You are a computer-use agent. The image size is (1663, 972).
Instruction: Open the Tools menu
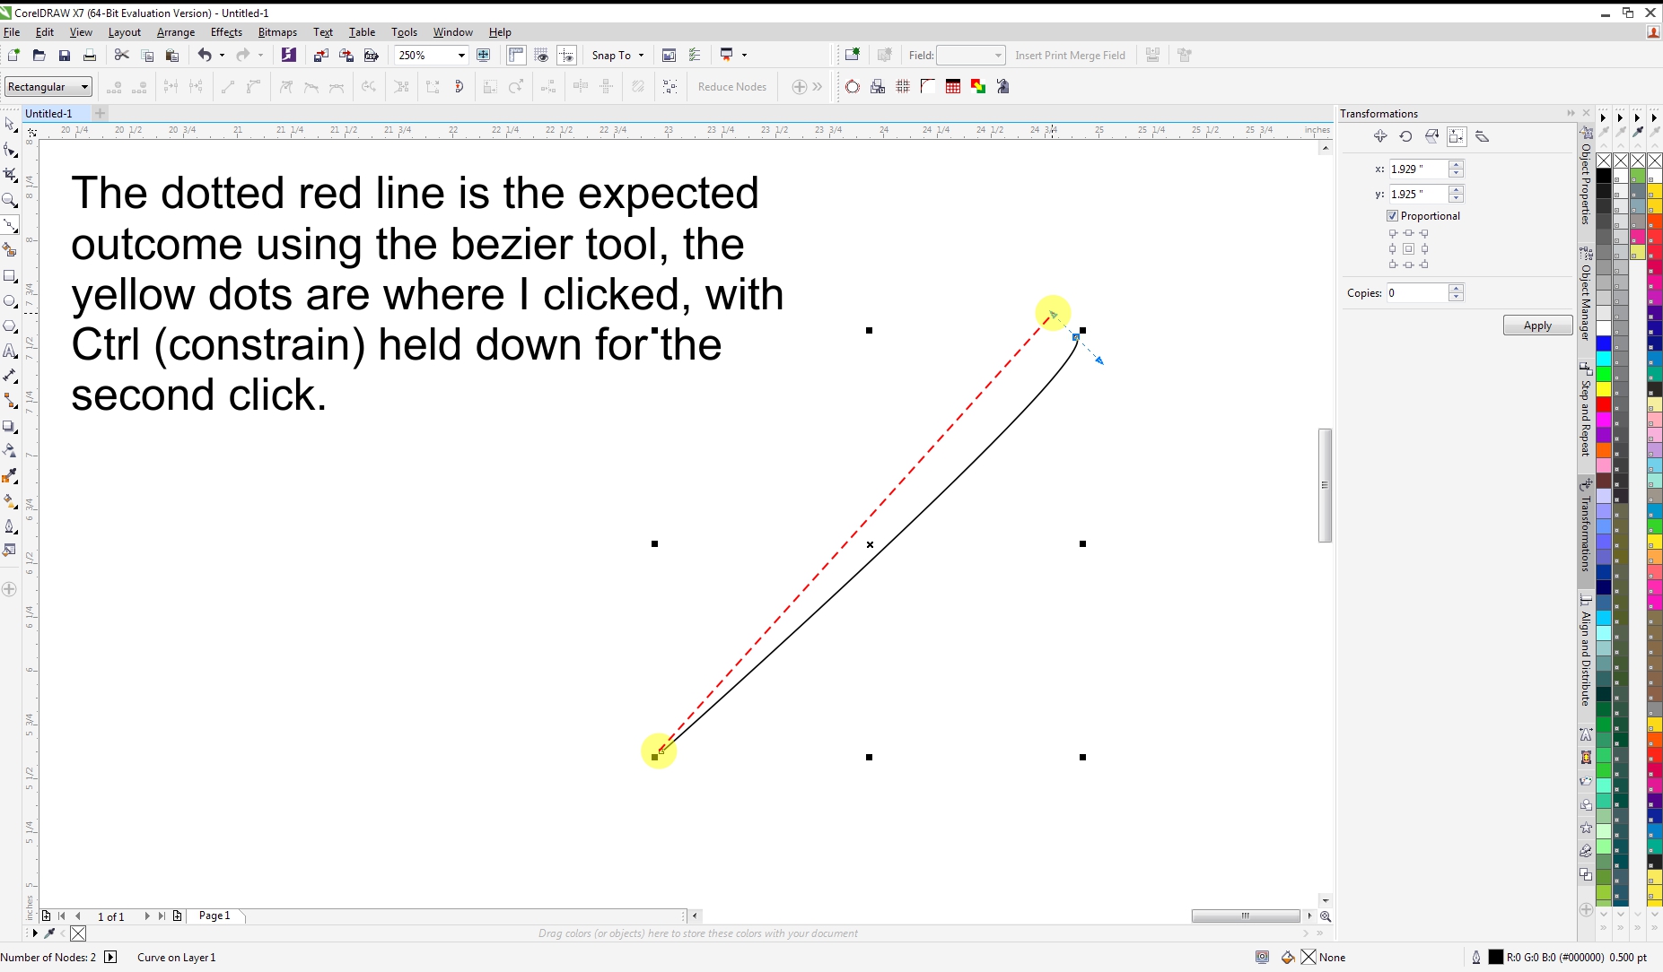coord(404,32)
